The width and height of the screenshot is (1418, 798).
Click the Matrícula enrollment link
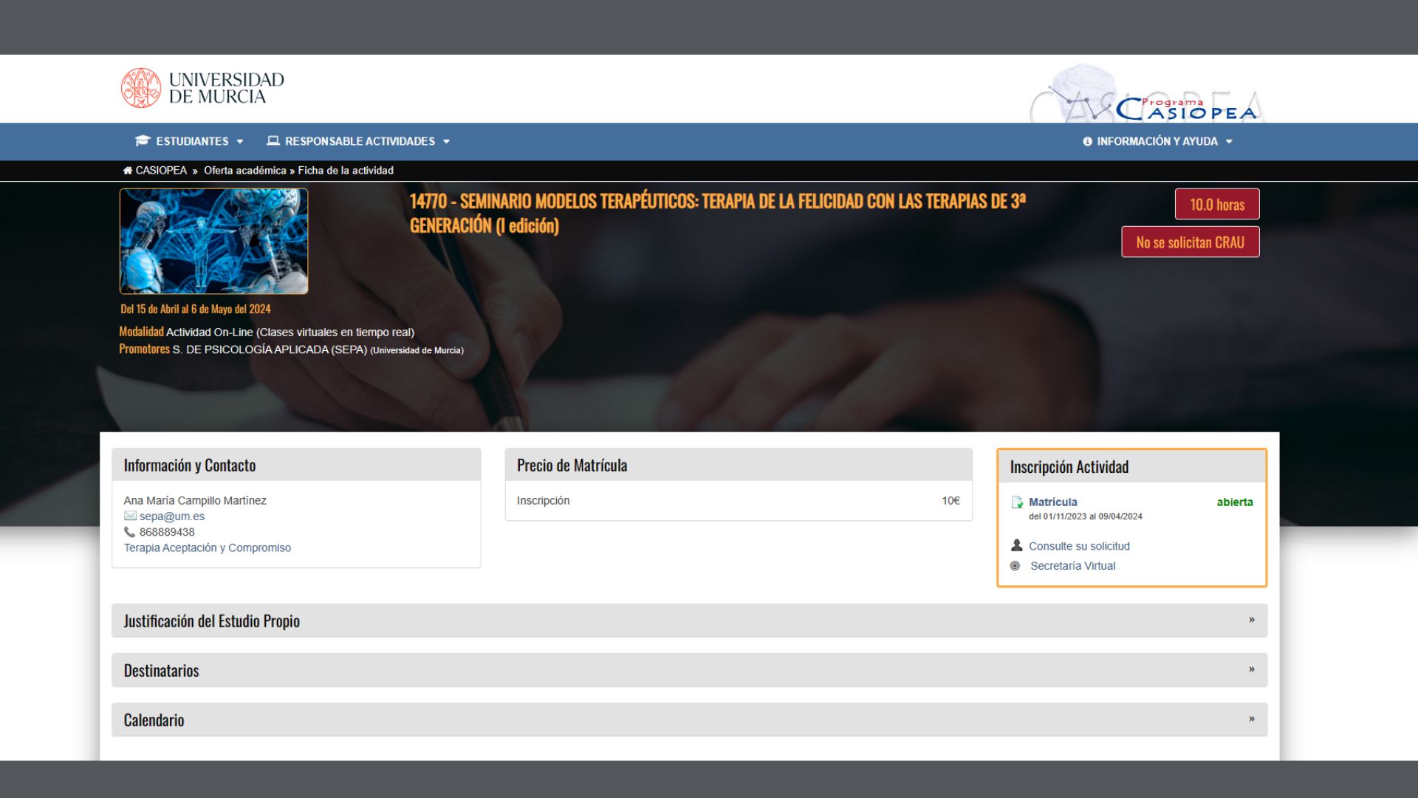(x=1052, y=502)
